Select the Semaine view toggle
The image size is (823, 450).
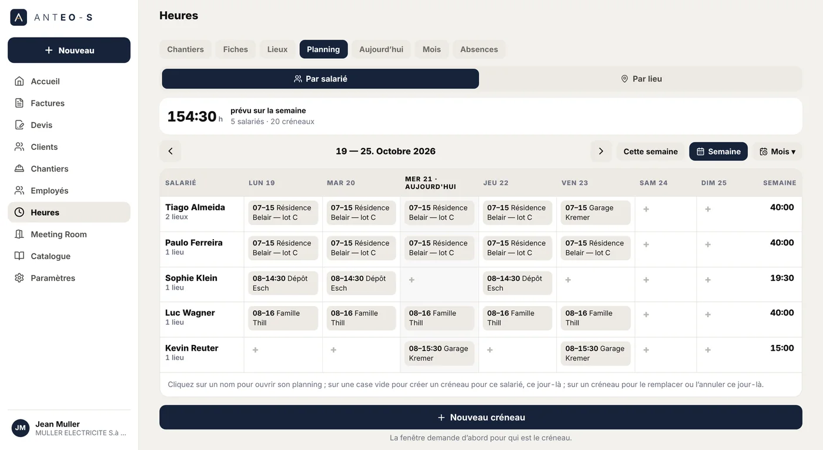[718, 151]
